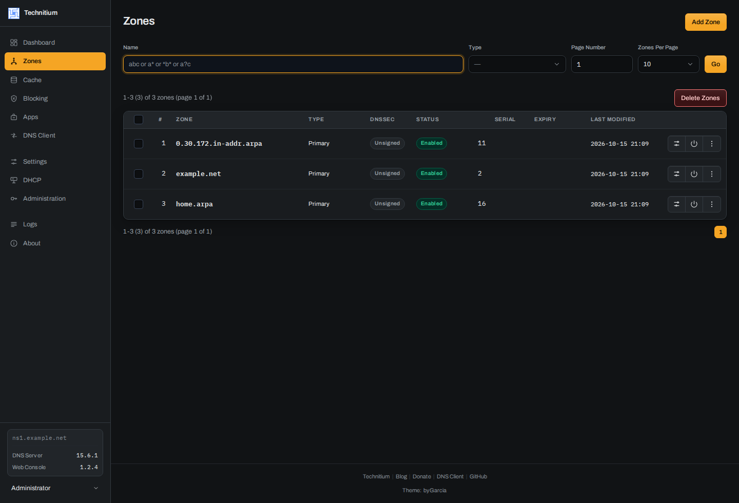Check the example.net zone checkbox

[x=139, y=174]
